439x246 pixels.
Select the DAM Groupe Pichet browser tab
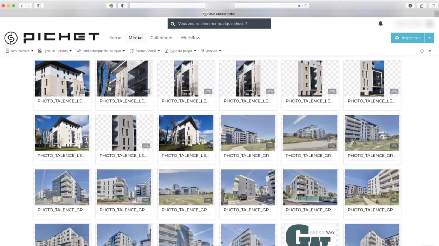[219, 14]
